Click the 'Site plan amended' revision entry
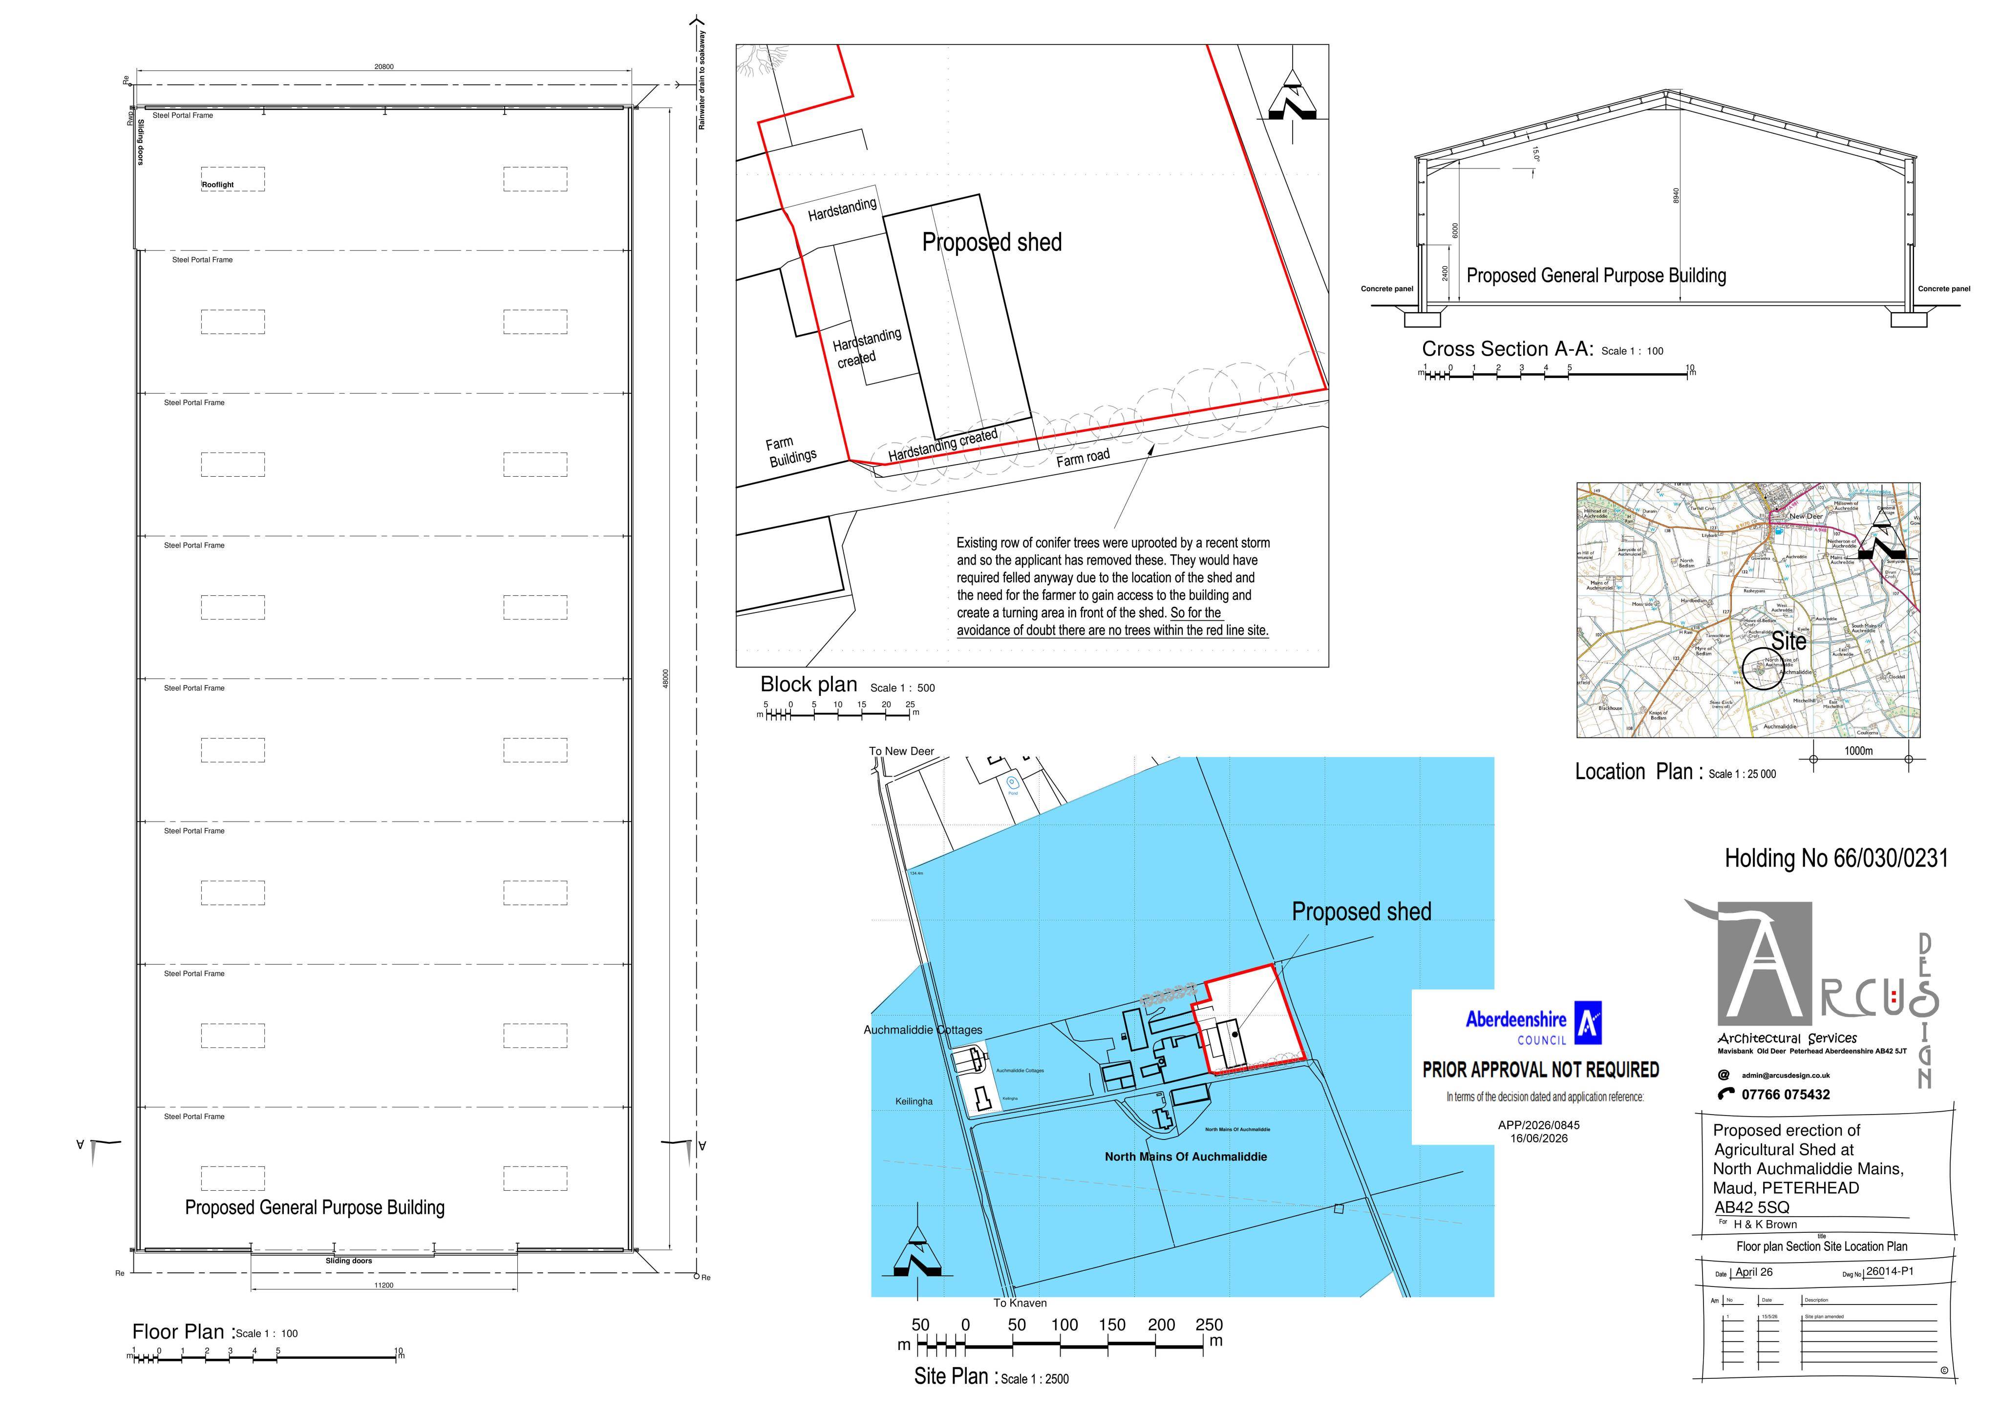The image size is (2001, 1413). 1824,1316
